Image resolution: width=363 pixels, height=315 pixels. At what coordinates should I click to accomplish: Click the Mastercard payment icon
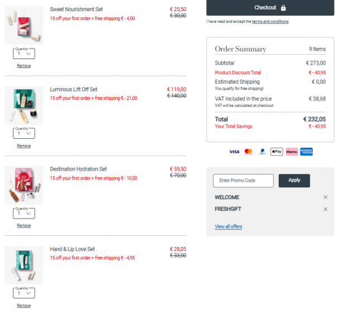coord(249,152)
